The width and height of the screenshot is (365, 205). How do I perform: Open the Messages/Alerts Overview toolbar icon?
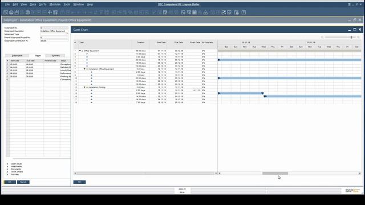[194, 13]
